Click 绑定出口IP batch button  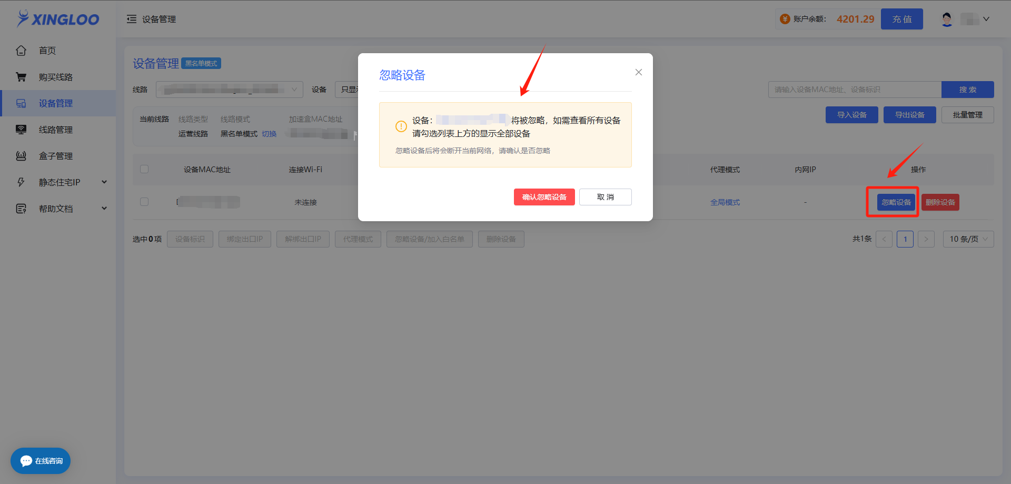tap(245, 239)
